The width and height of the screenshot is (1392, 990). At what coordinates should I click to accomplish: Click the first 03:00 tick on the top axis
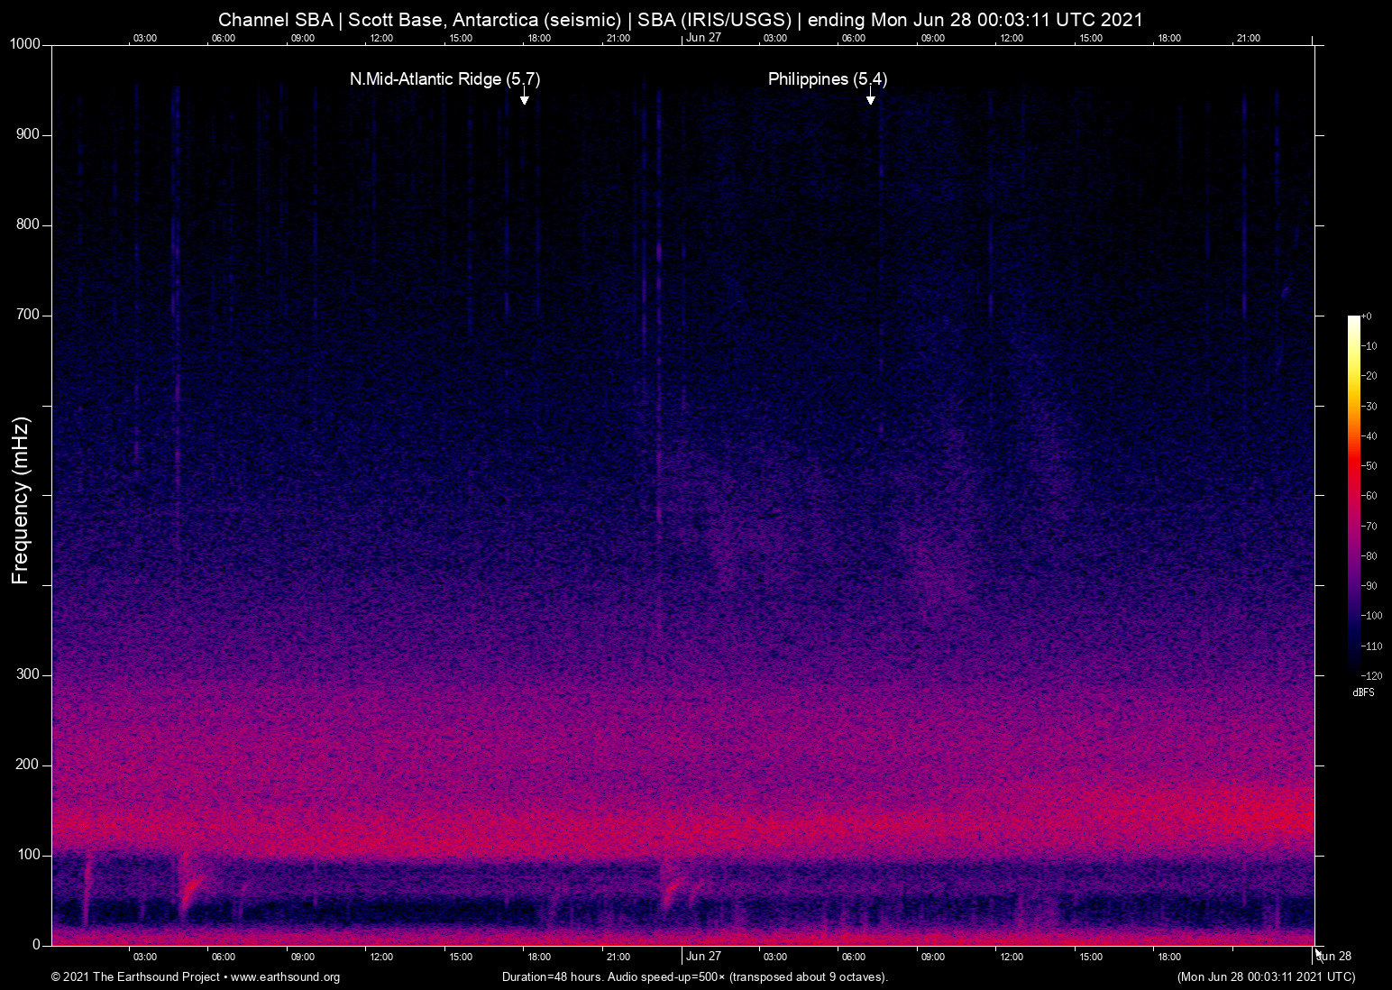tap(144, 38)
